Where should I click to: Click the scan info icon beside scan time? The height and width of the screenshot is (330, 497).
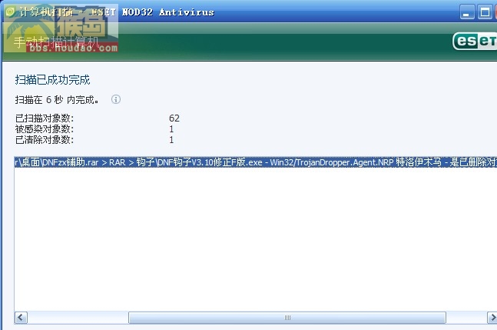(116, 99)
